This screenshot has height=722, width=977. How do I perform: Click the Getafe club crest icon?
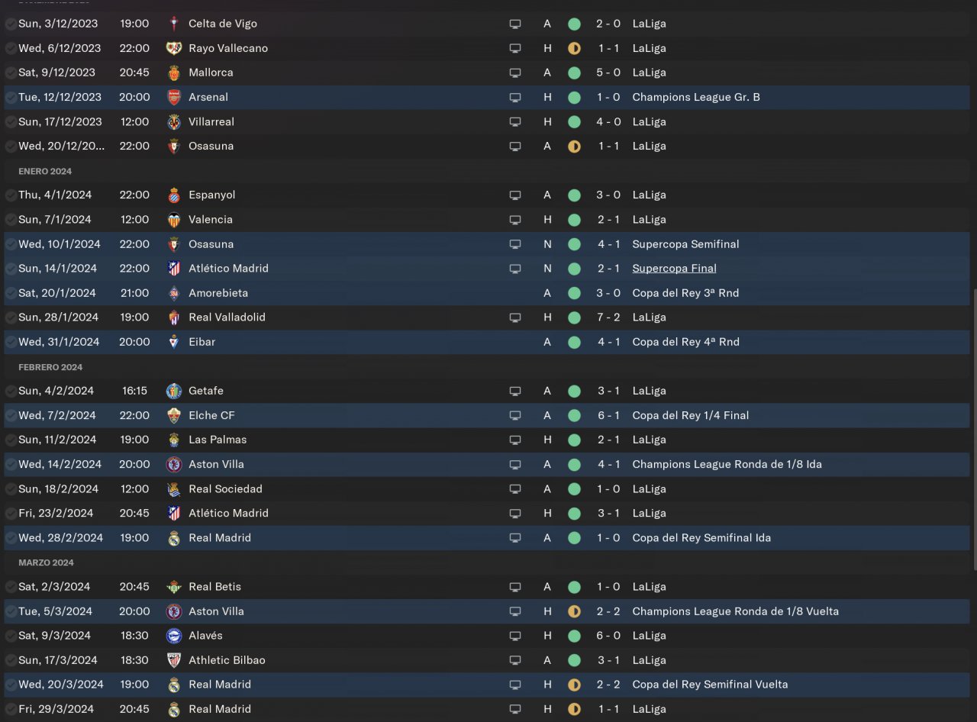tap(174, 391)
